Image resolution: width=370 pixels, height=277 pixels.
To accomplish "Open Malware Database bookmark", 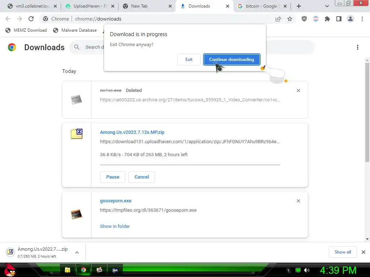I will pyautogui.click(x=75, y=30).
